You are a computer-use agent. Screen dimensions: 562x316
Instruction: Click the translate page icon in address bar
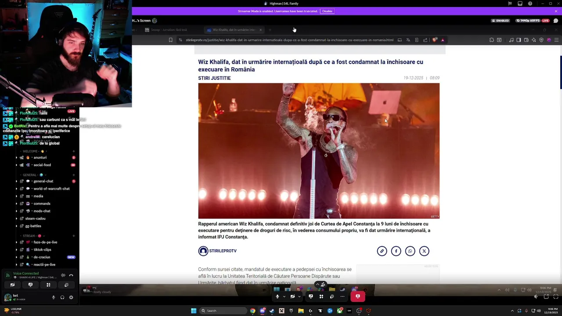pos(408,40)
